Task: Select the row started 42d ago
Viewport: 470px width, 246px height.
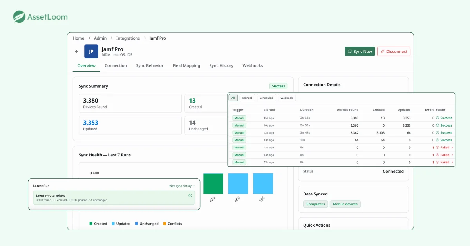Action: click(x=341, y=133)
